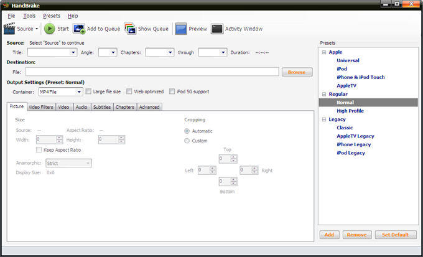Open the Source dropdown arrow in toolbar

point(37,29)
